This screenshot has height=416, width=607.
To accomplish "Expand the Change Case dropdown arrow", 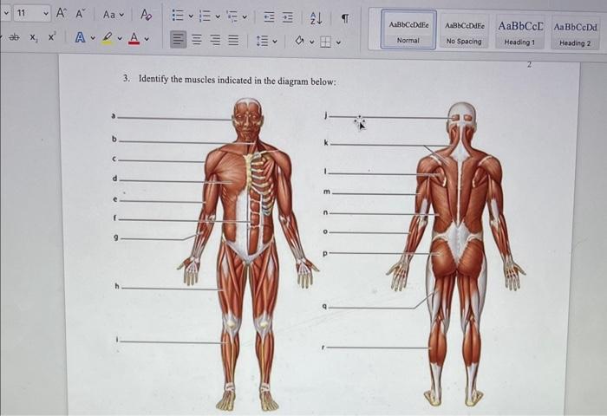I will click(121, 15).
